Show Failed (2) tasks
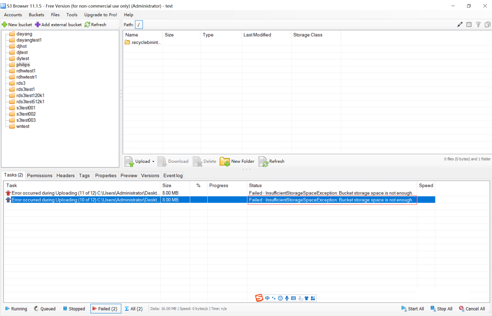492x316 pixels. click(106, 309)
